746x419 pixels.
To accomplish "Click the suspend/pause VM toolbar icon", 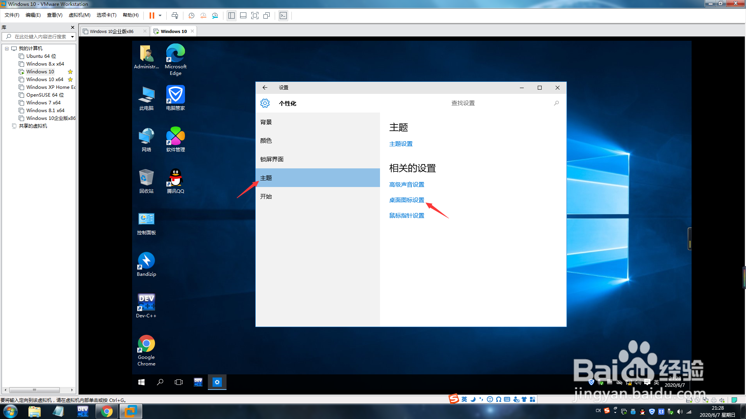I will 152,16.
